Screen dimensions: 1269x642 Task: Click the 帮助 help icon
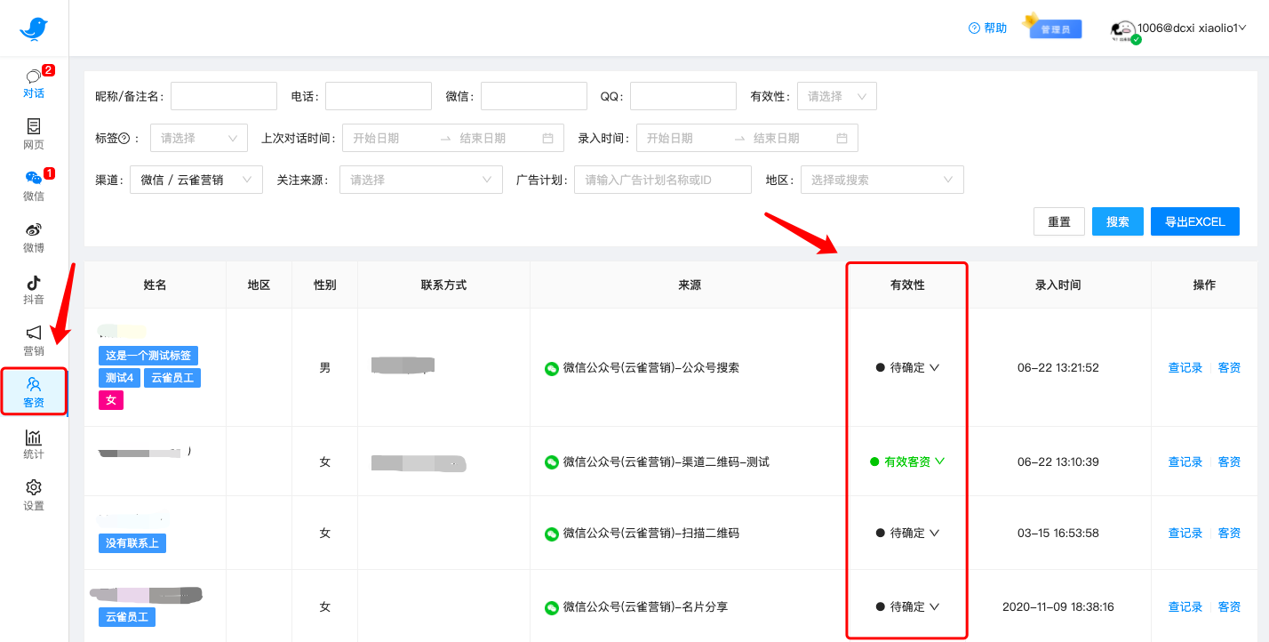tap(986, 28)
